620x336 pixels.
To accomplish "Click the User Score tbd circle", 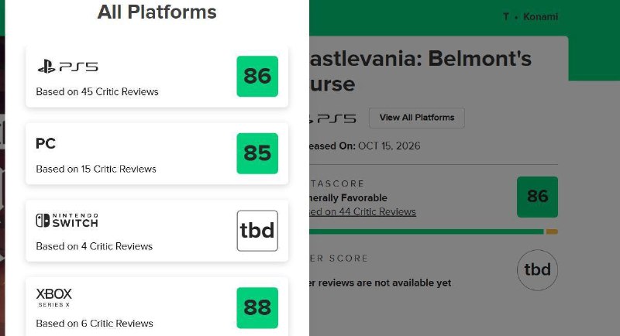I will (x=537, y=270).
